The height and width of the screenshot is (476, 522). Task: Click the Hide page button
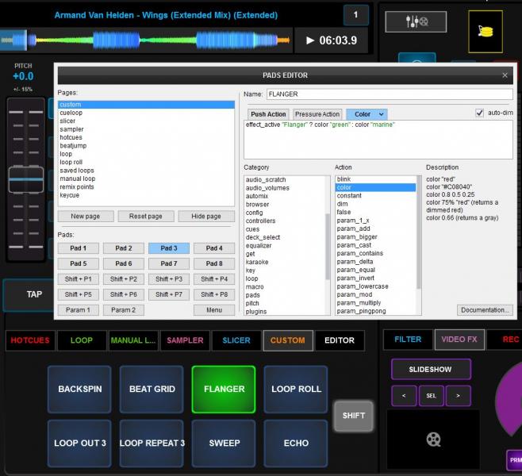(x=206, y=216)
